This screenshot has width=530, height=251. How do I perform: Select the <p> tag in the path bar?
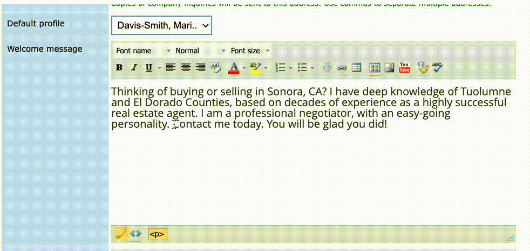click(158, 234)
